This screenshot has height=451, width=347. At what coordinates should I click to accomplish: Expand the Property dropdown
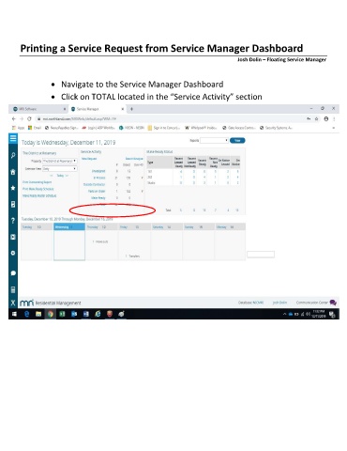(x=59, y=161)
